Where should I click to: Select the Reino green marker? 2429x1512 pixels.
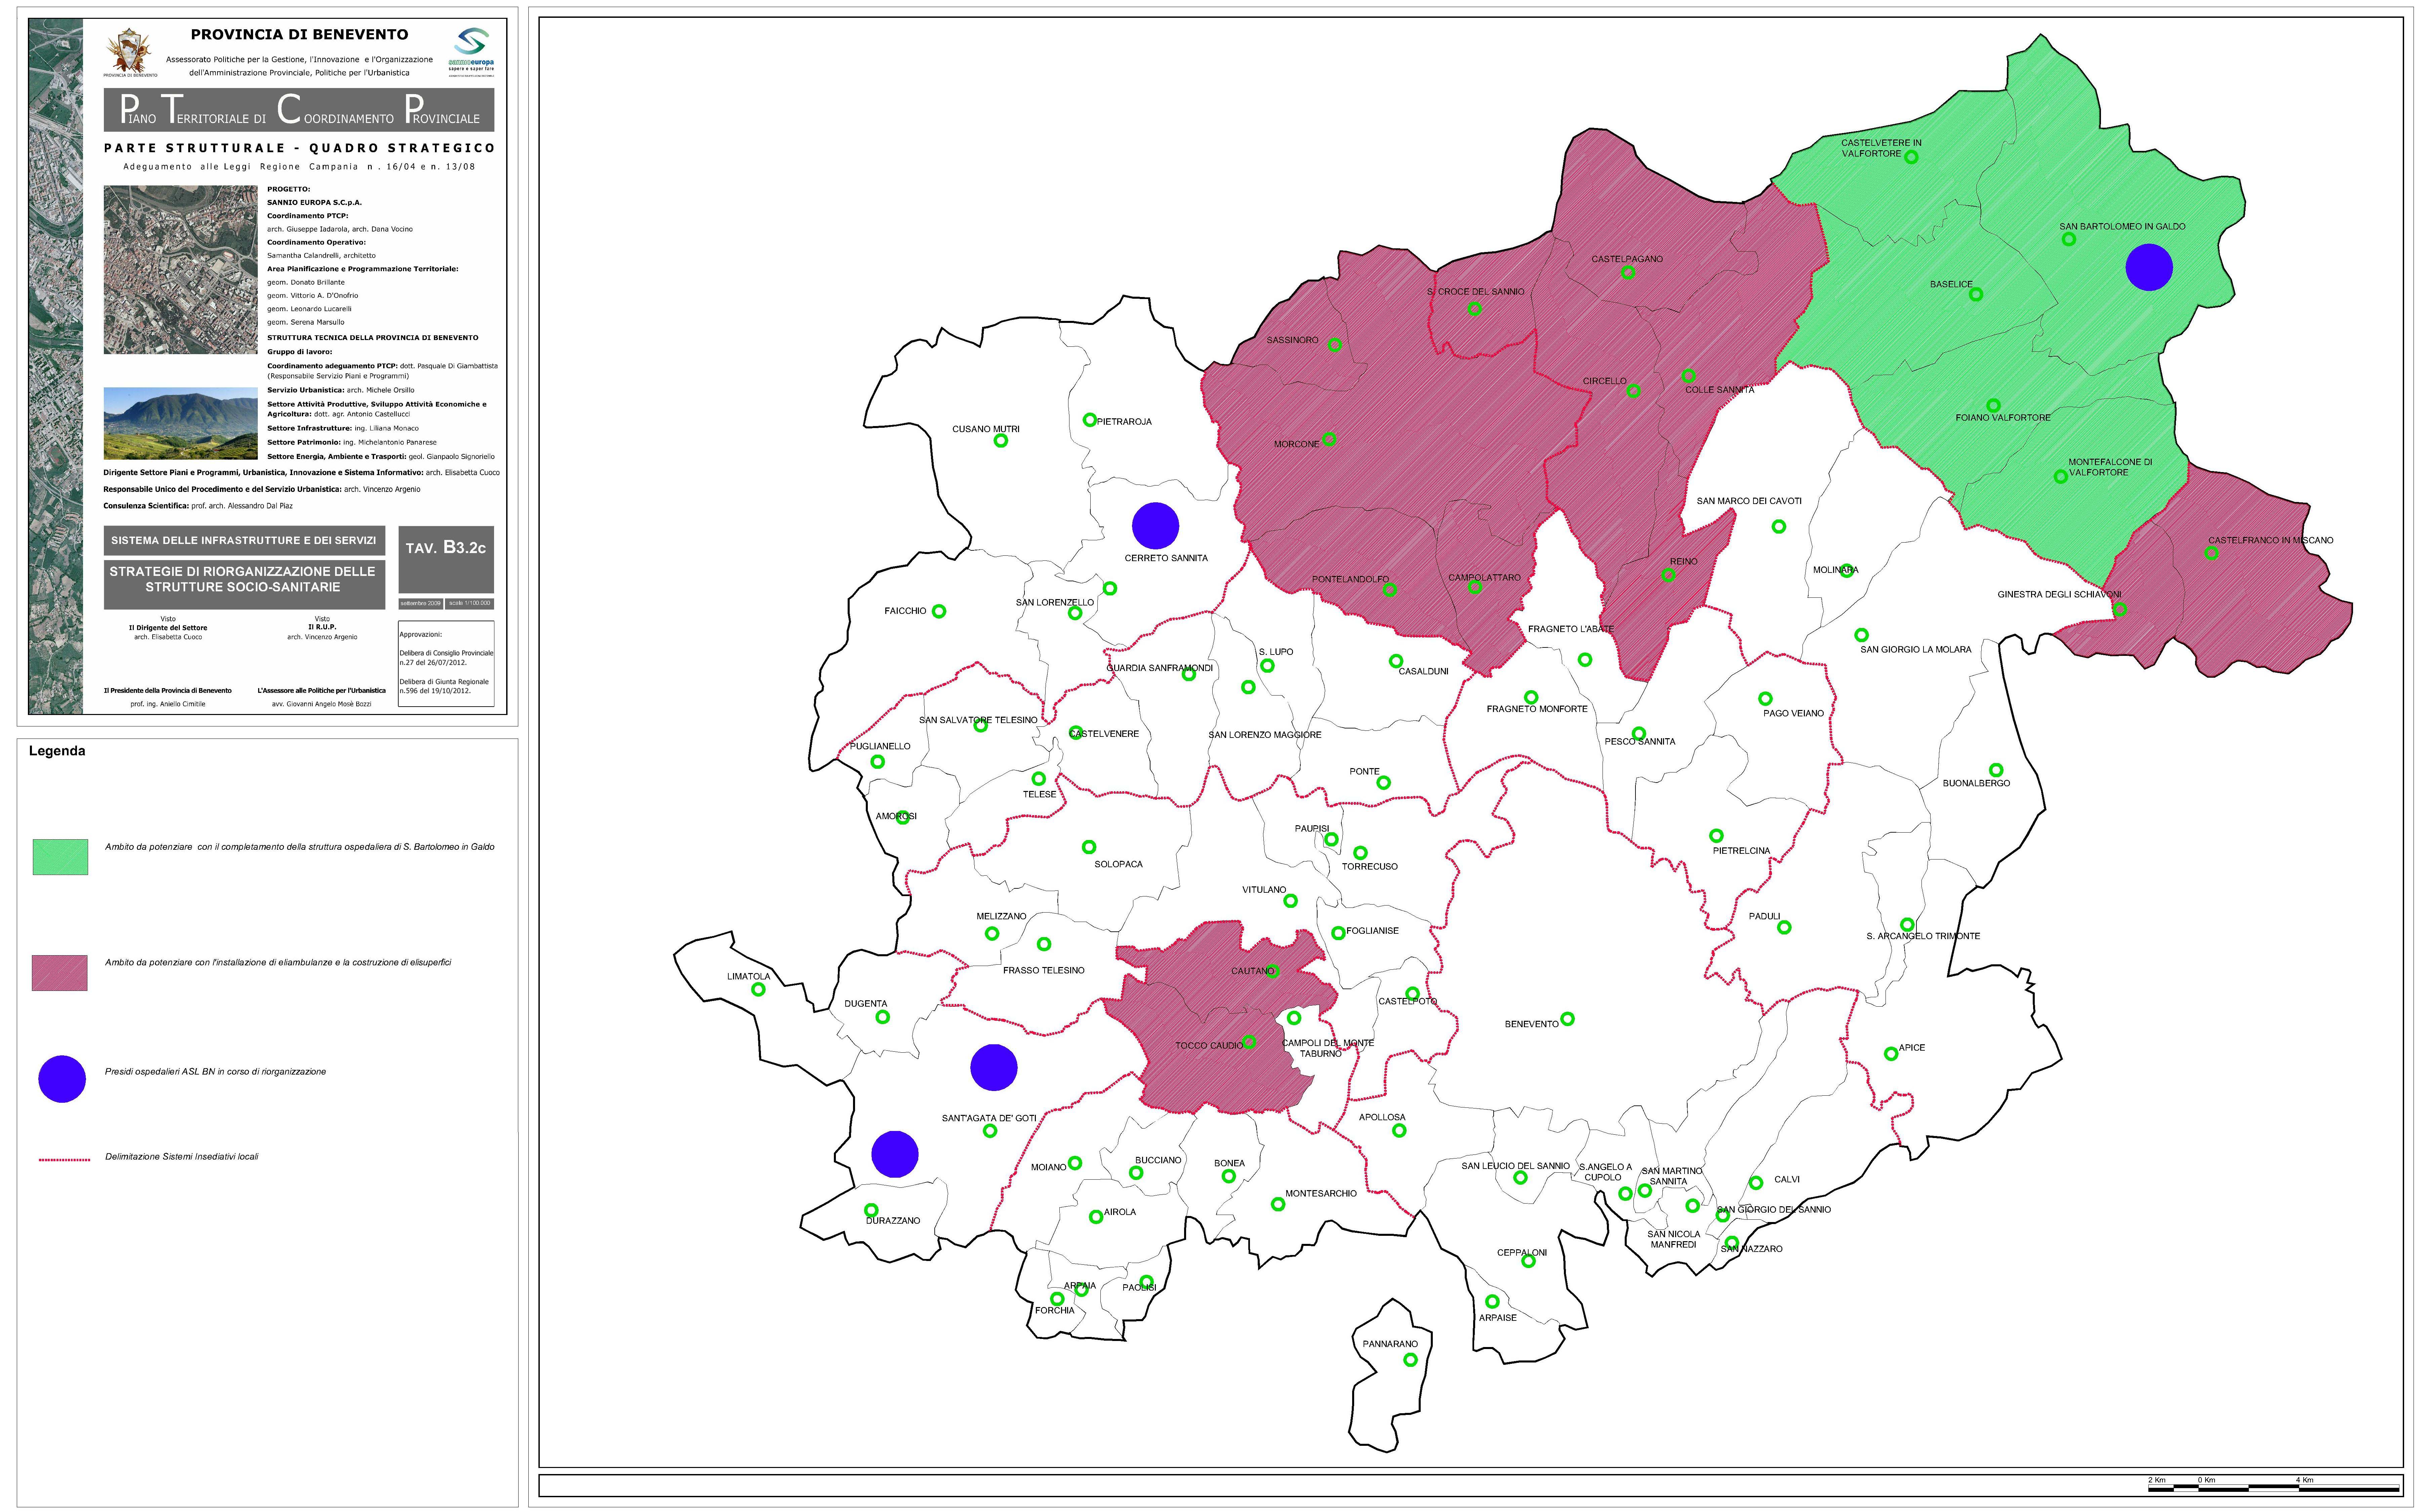pos(1668,575)
